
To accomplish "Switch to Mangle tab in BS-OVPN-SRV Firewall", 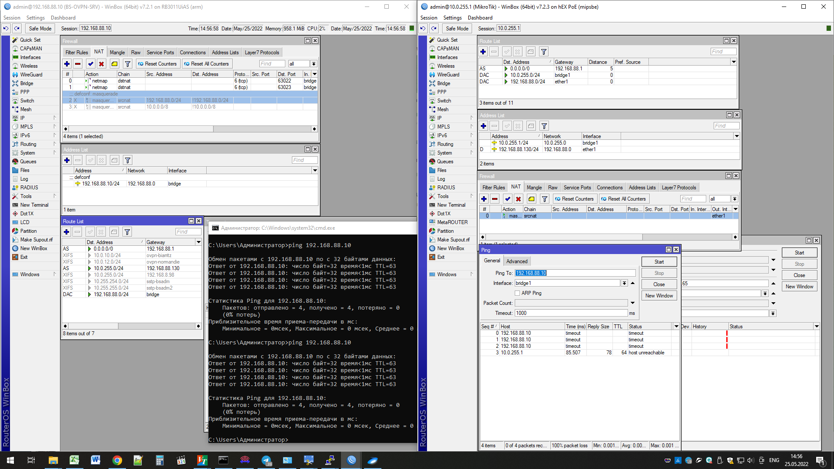I will pyautogui.click(x=117, y=53).
